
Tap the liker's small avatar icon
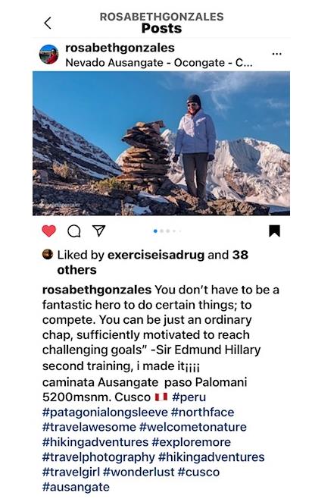(x=48, y=254)
